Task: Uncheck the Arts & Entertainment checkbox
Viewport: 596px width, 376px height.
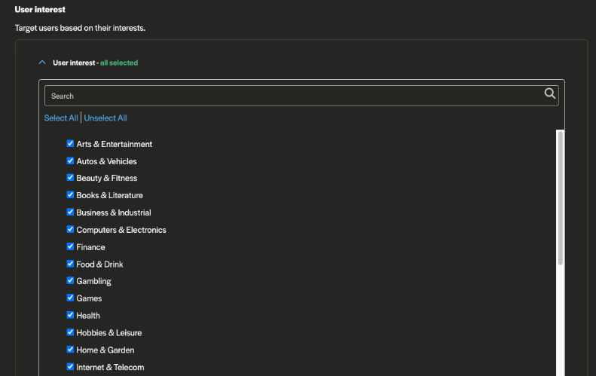Action: click(x=70, y=144)
